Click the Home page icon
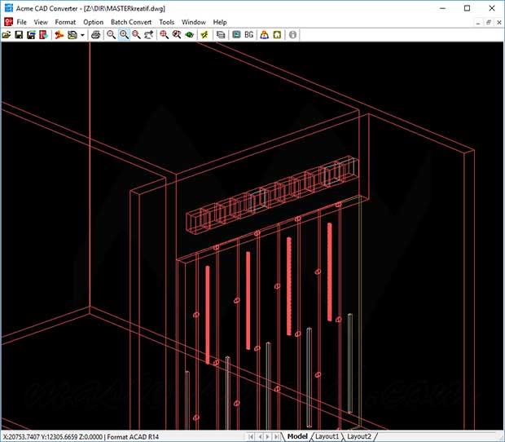The height and width of the screenshot is (442, 505). pos(277,35)
